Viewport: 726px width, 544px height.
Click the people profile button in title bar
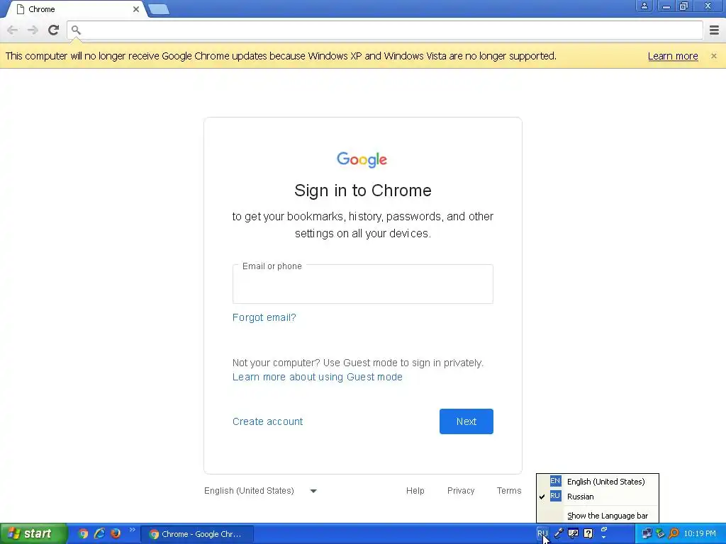click(644, 6)
